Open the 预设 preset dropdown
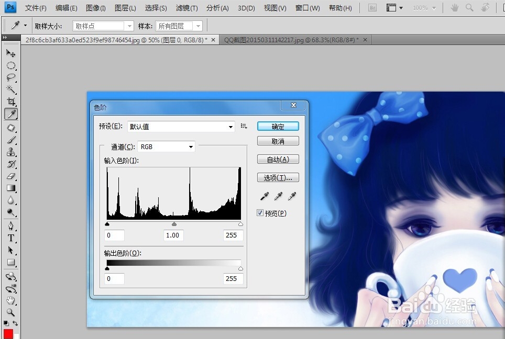The image size is (505, 339). pos(181,127)
